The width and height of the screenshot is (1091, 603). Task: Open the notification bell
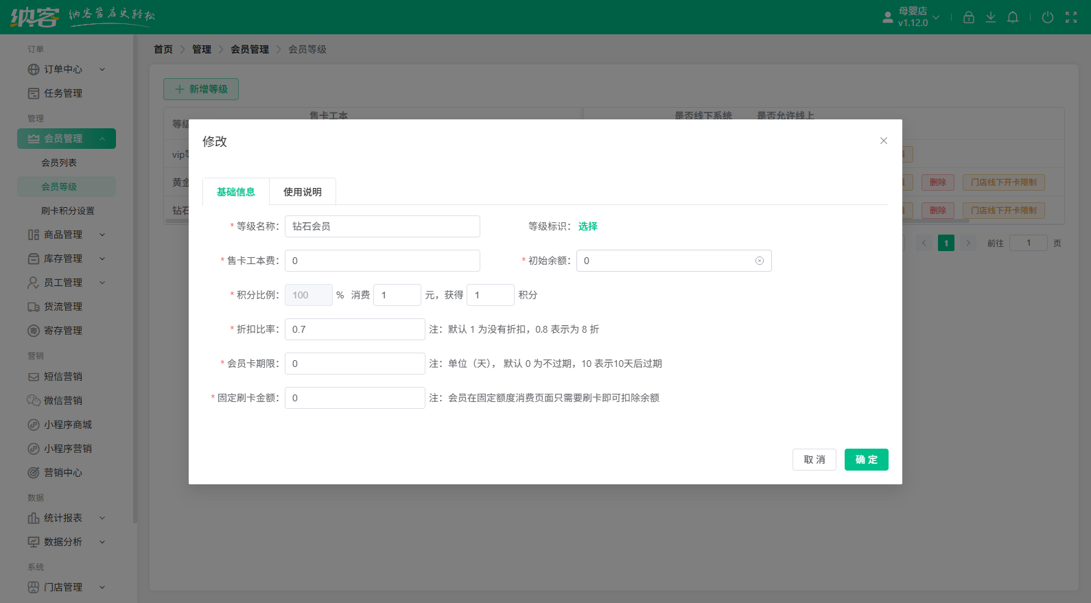coord(1012,17)
